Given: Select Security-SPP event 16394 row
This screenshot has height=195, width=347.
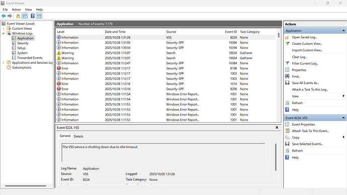Looking at the screenshot, I should (166, 48).
